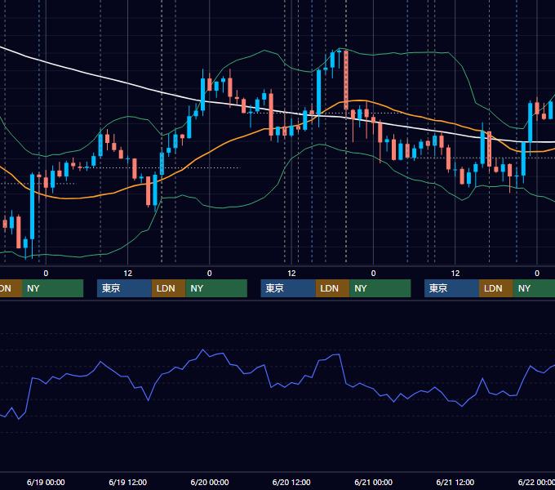Screen dimensions: 555x490
Task: Select the NY session block after 6/20 LDN
Action: point(380,288)
